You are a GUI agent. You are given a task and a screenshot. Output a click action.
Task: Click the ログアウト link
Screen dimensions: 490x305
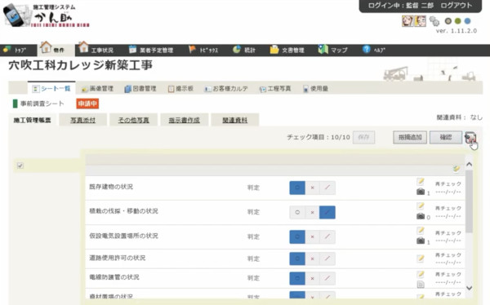point(456,6)
